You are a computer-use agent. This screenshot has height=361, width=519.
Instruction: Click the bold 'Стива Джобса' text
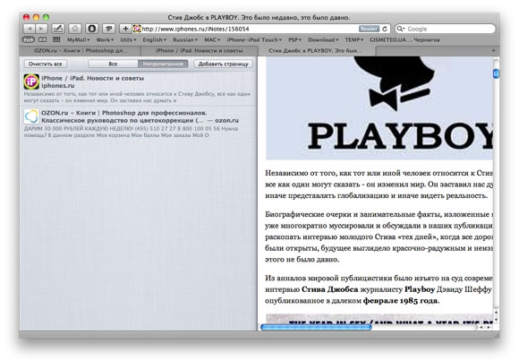(329, 289)
